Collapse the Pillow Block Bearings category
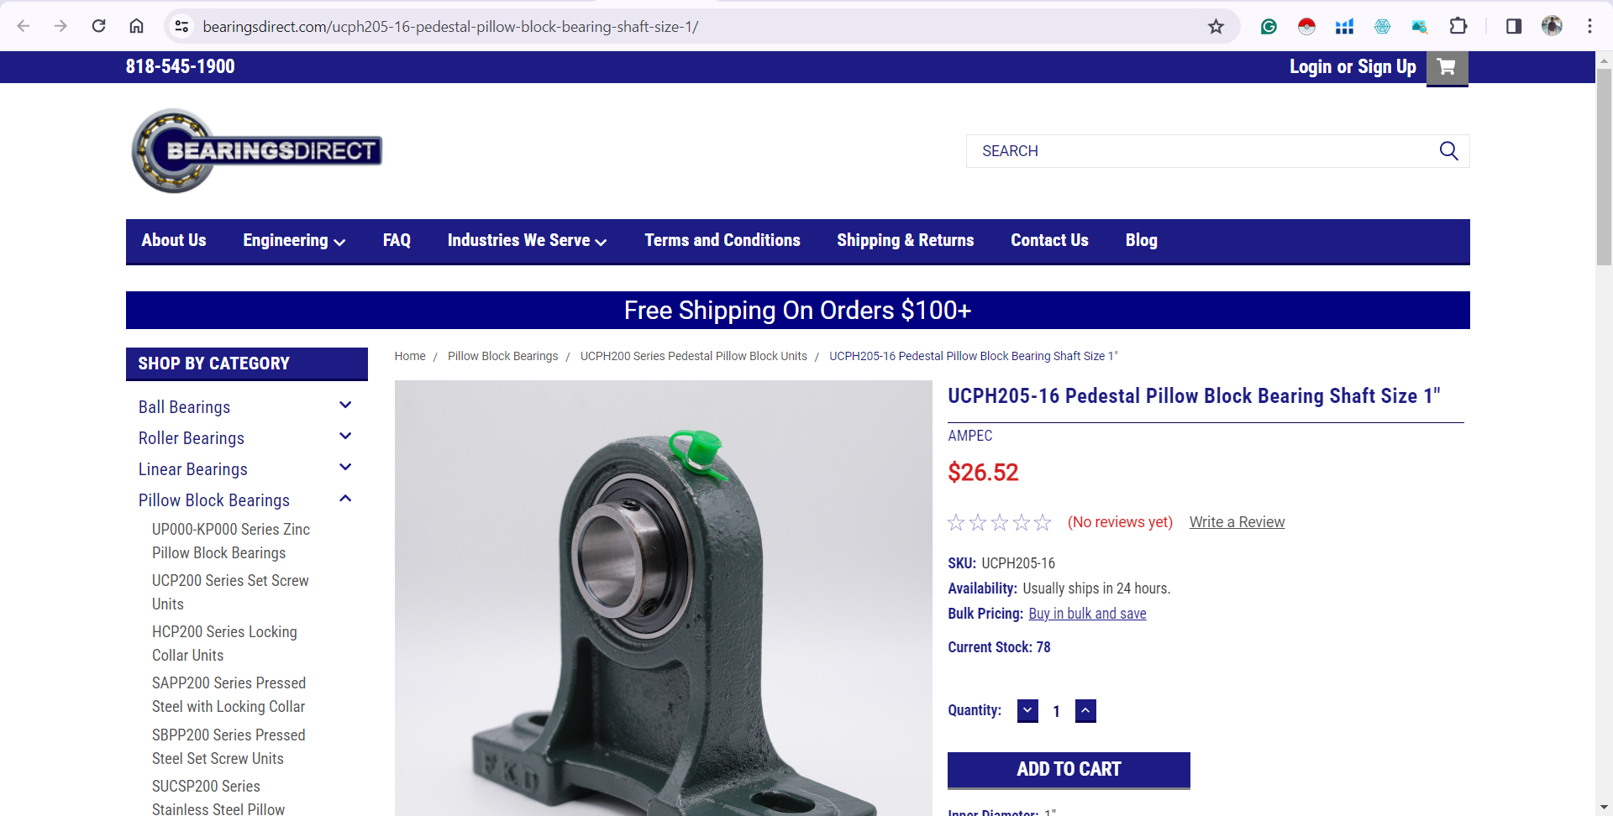 345,499
